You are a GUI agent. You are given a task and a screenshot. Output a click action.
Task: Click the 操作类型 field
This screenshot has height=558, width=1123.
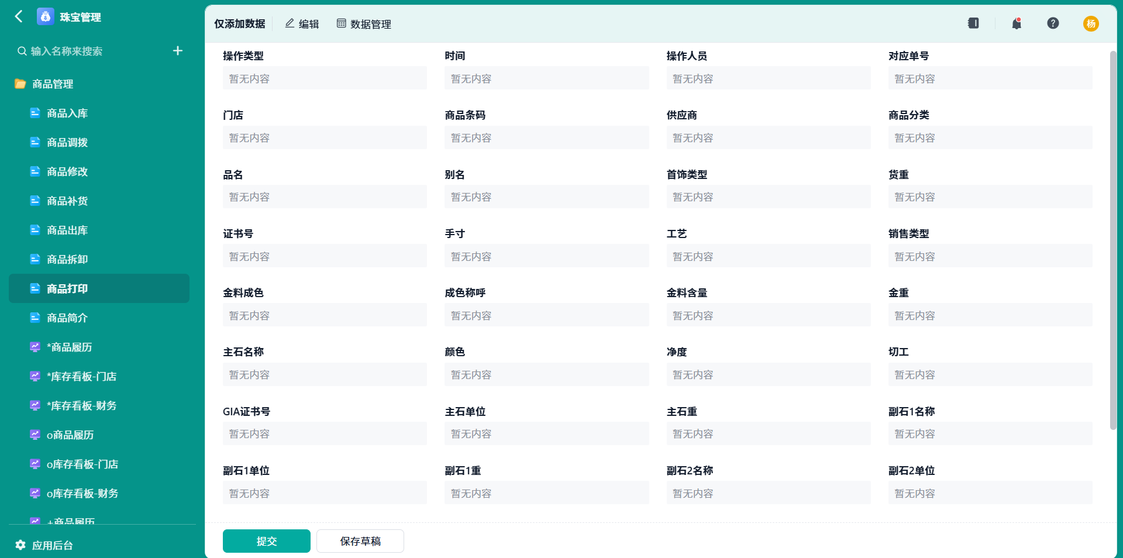point(325,78)
